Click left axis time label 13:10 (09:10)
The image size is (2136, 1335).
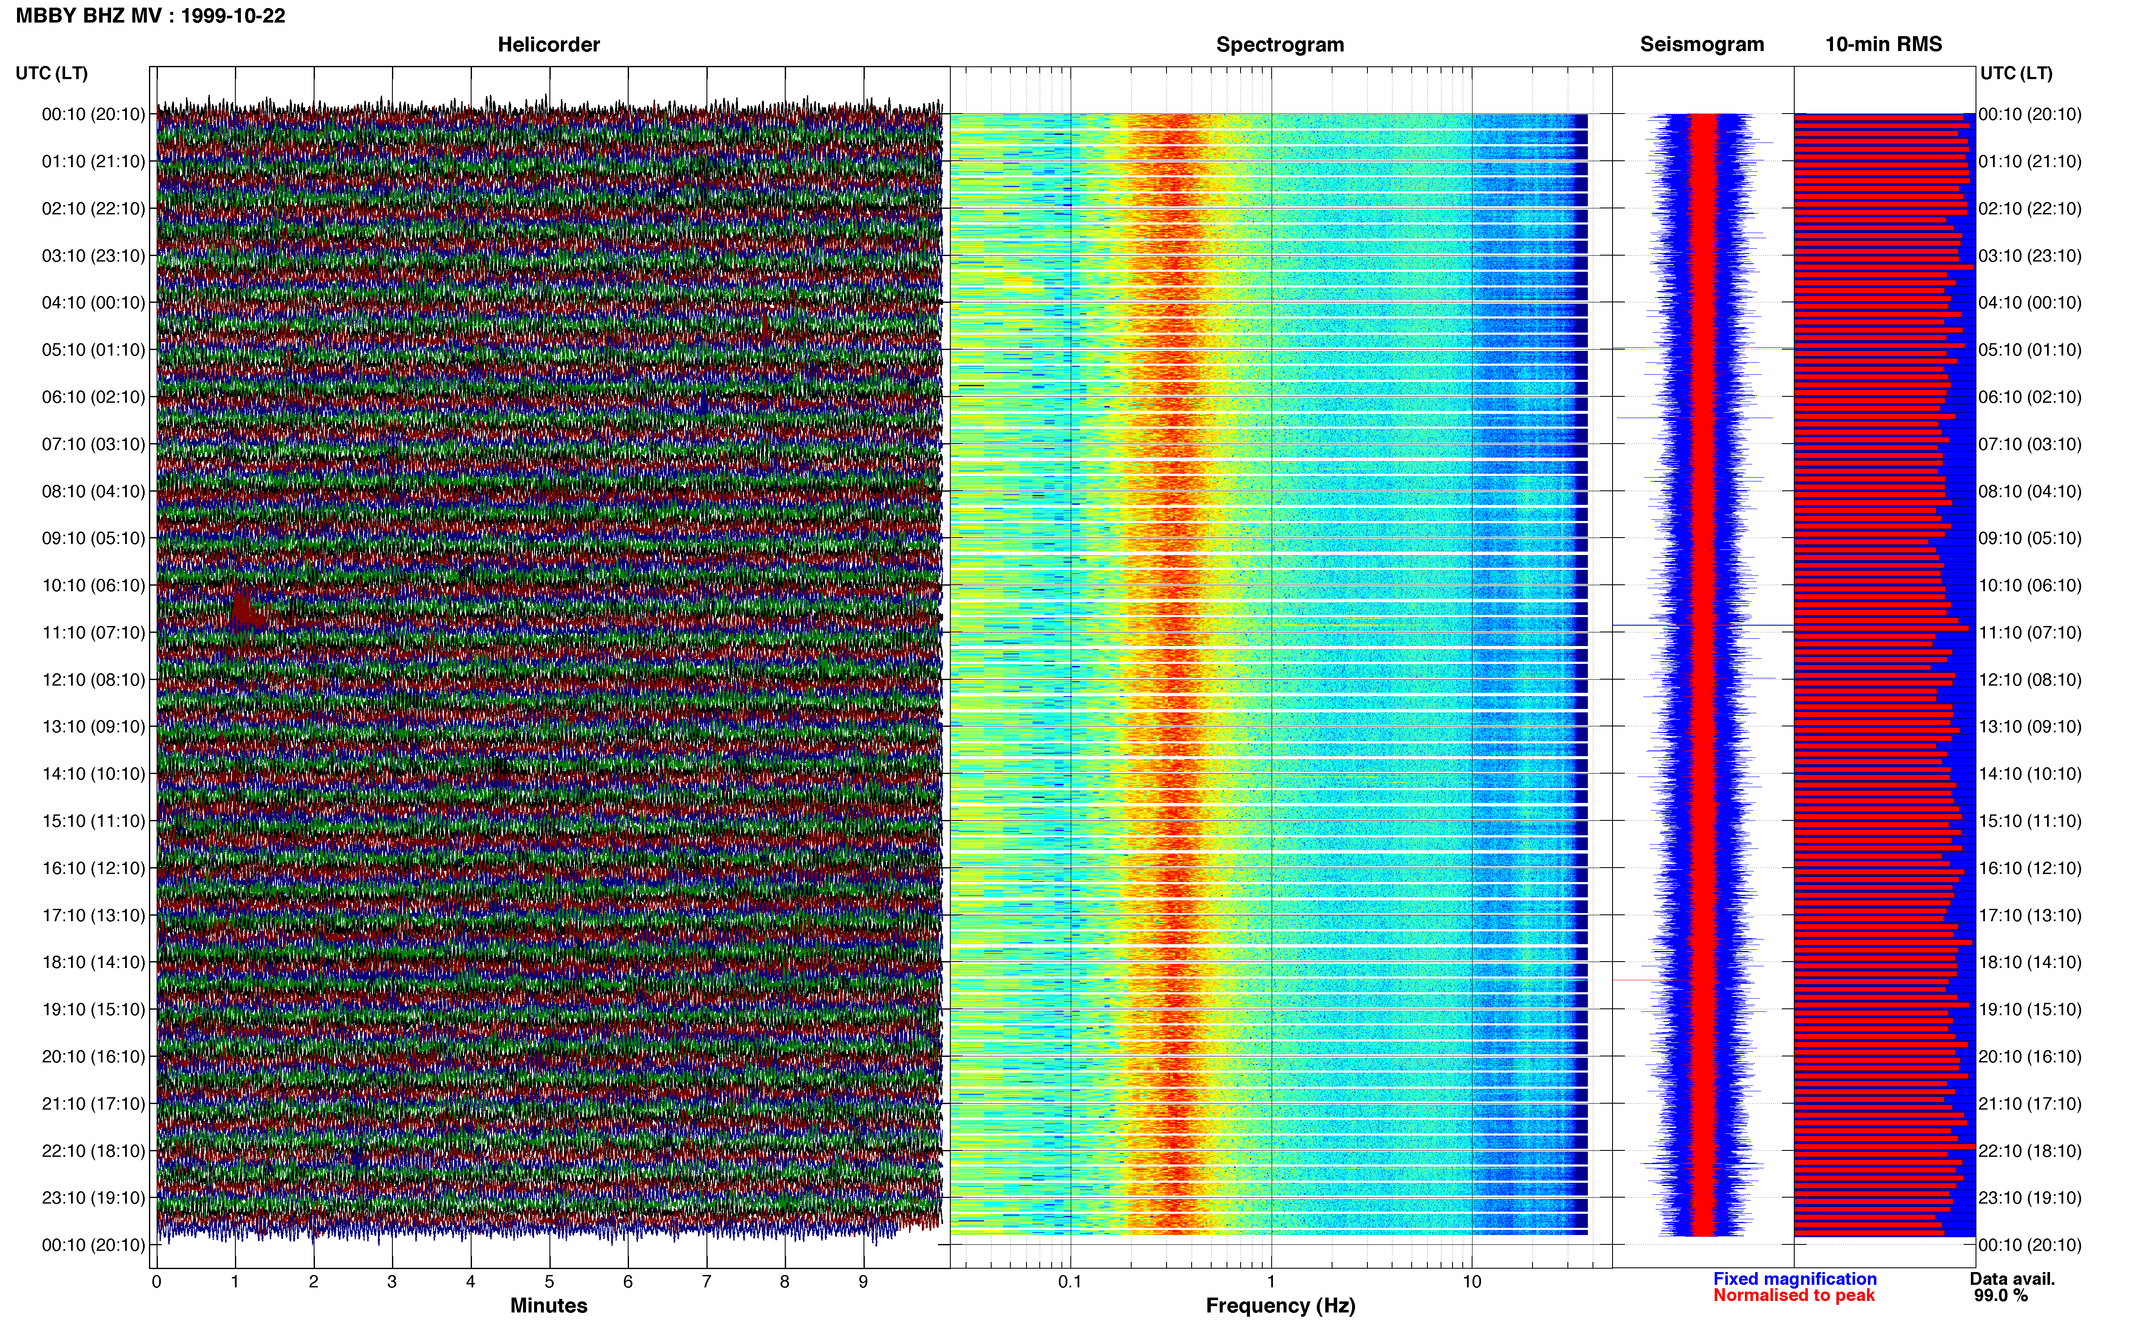pos(94,727)
